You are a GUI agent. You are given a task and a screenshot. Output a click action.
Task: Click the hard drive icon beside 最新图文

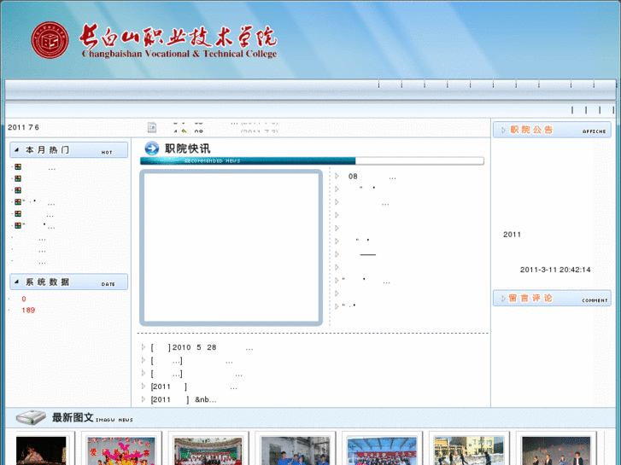click(x=32, y=417)
